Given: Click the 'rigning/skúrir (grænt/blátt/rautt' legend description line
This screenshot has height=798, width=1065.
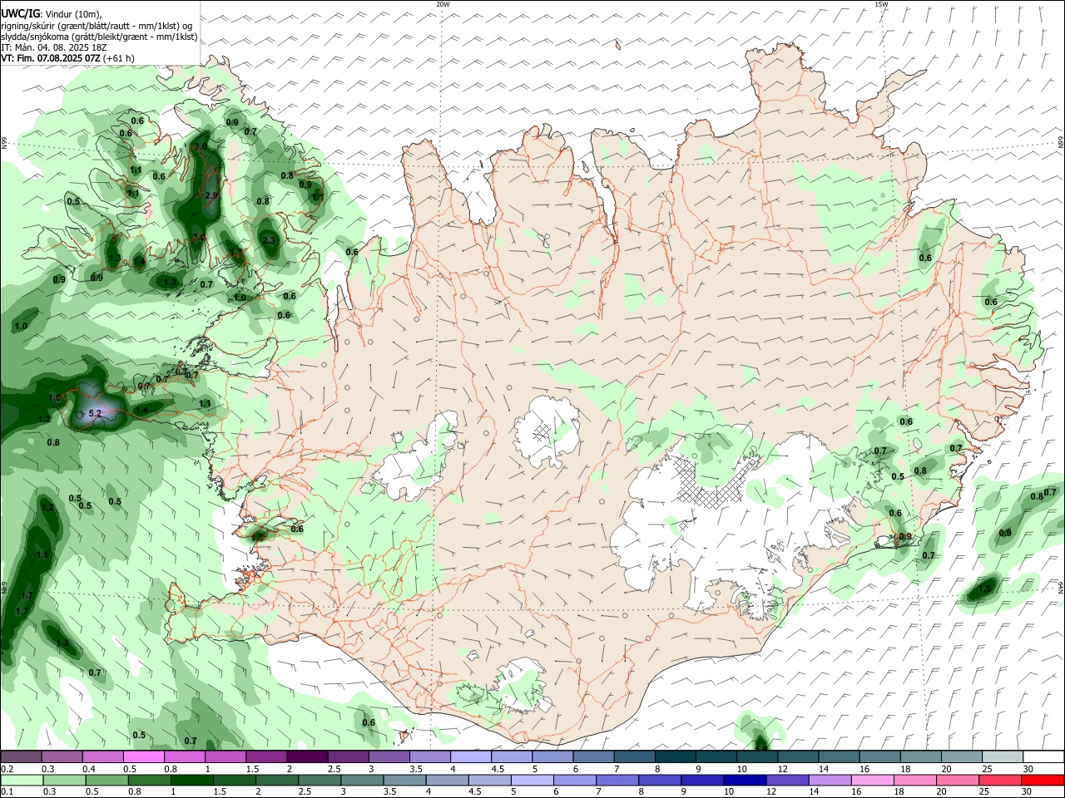Looking at the screenshot, I should [x=97, y=26].
